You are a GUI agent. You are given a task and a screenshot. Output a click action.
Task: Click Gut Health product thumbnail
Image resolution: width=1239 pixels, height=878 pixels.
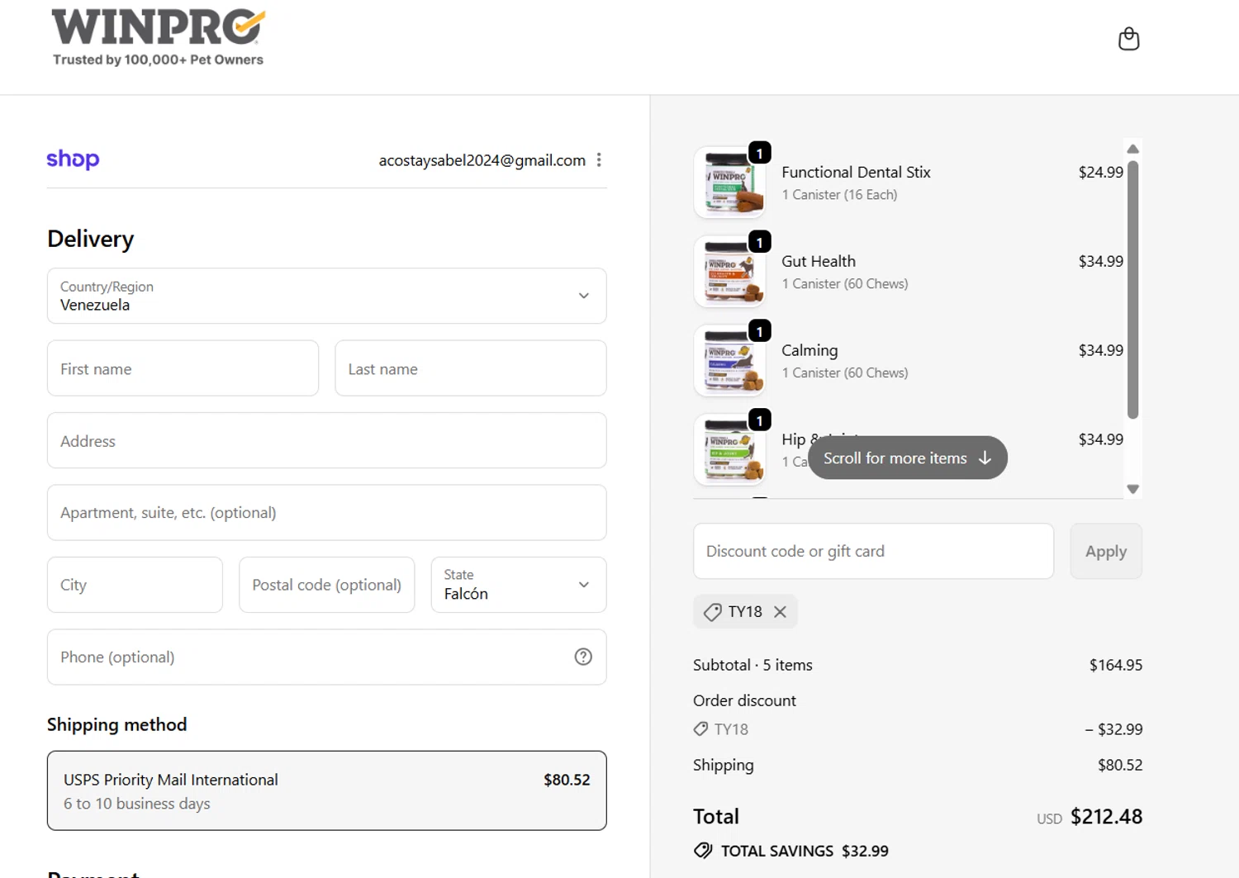pos(730,272)
